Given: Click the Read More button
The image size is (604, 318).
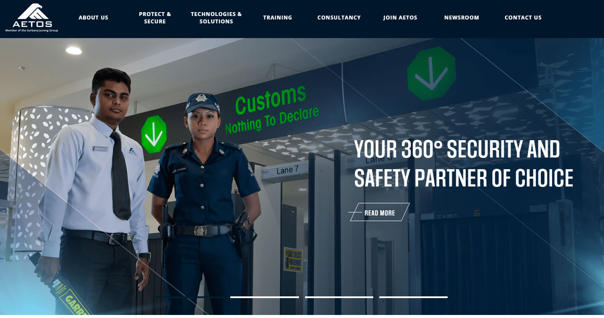Looking at the screenshot, I should point(379,212).
